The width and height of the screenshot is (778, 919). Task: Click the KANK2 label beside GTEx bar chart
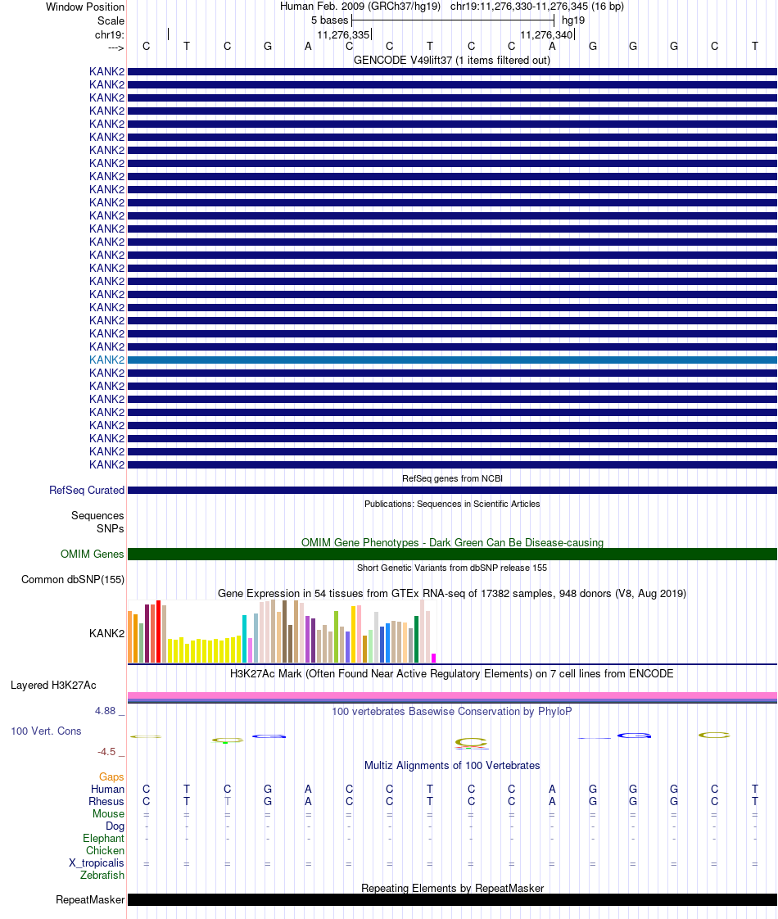pyautogui.click(x=106, y=634)
